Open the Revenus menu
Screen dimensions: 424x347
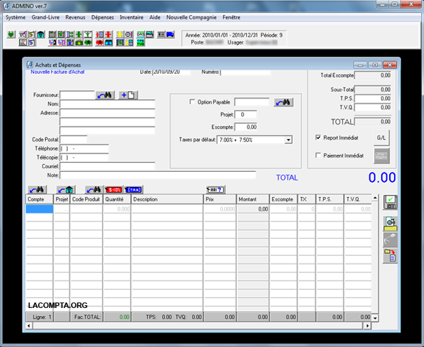click(75, 17)
